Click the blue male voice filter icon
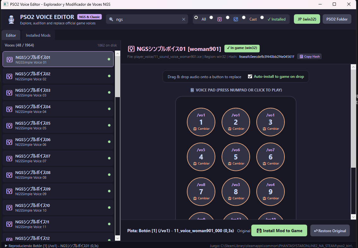The width and height of the screenshot is (358, 248). click(236, 19)
